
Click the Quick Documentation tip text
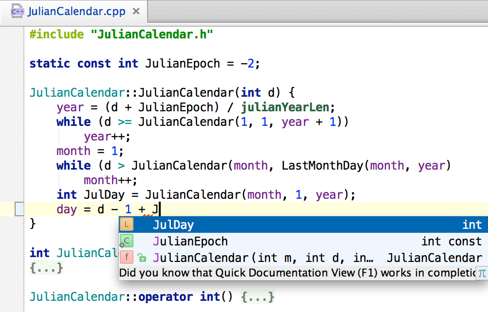[292, 273]
